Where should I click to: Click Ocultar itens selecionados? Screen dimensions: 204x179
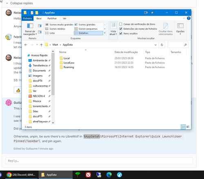pos(166,29)
